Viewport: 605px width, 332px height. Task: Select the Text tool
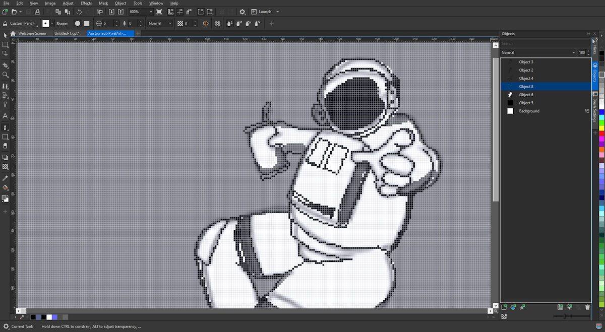click(6, 116)
